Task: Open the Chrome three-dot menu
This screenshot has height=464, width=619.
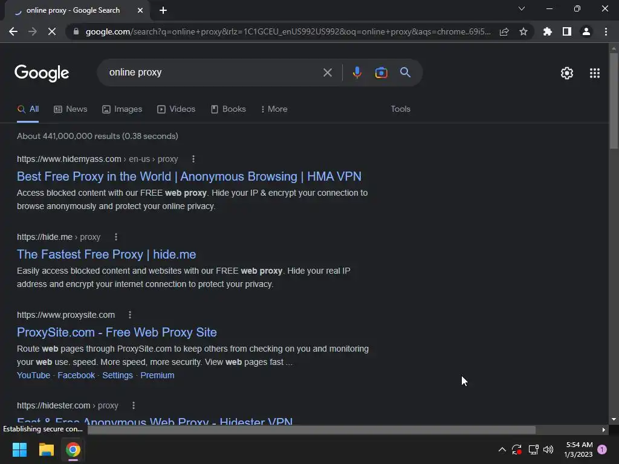Action: (x=606, y=31)
